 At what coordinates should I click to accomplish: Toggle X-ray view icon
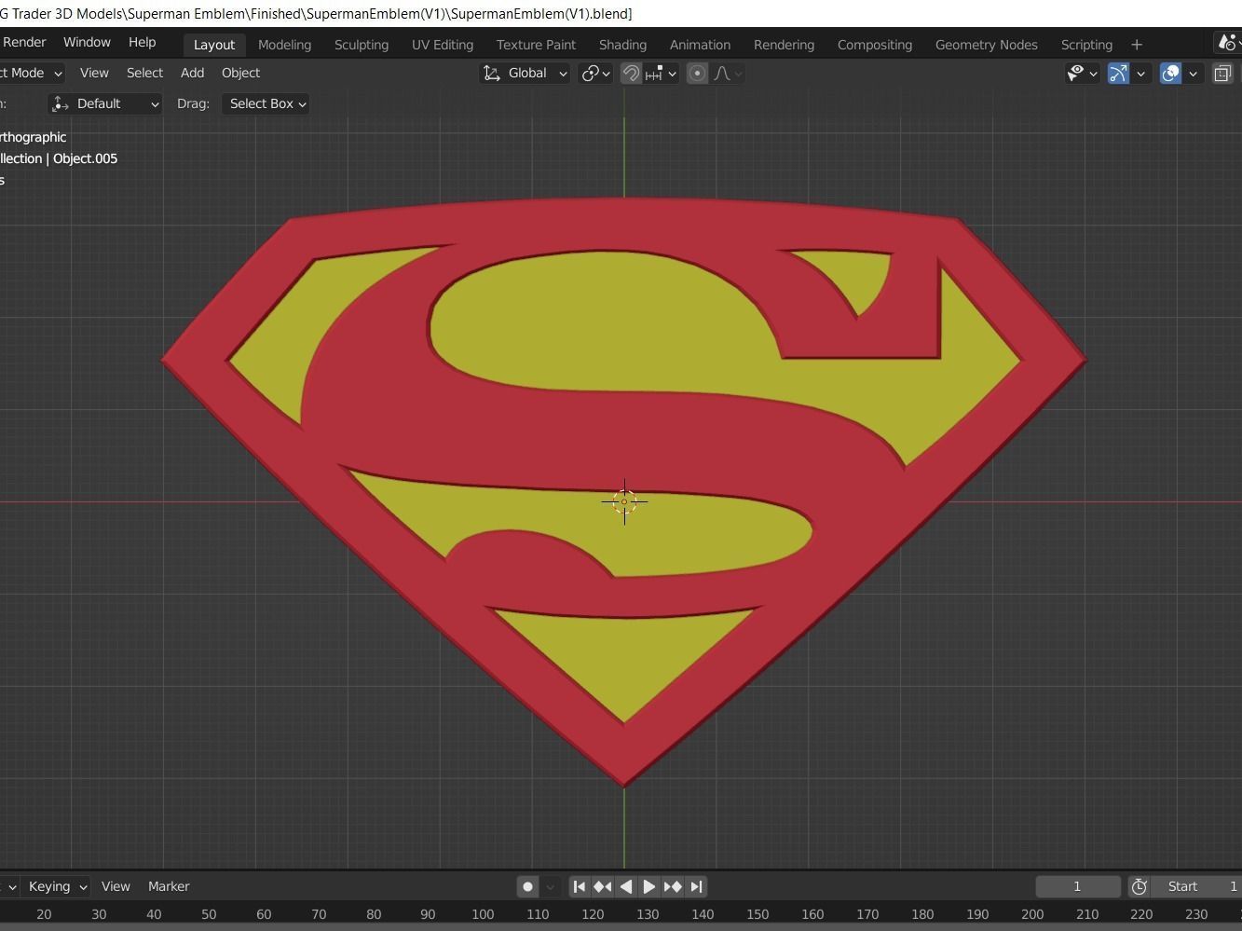pos(1222,73)
